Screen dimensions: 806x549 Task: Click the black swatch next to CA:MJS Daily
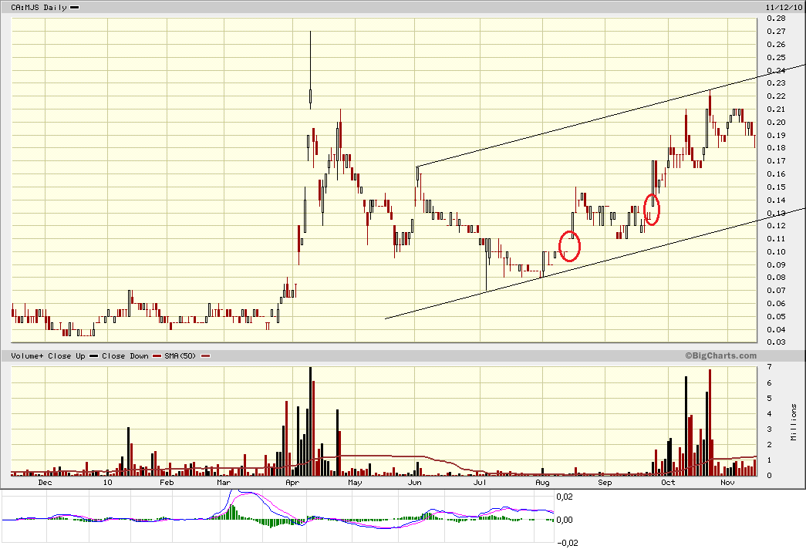point(74,7)
